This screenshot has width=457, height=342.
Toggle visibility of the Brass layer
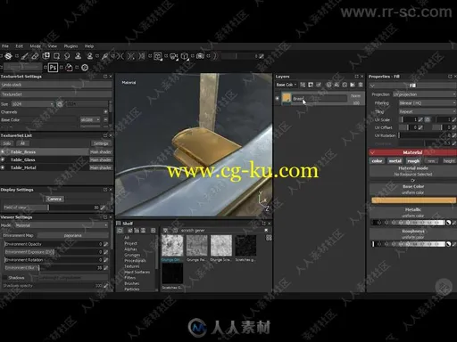(278, 98)
